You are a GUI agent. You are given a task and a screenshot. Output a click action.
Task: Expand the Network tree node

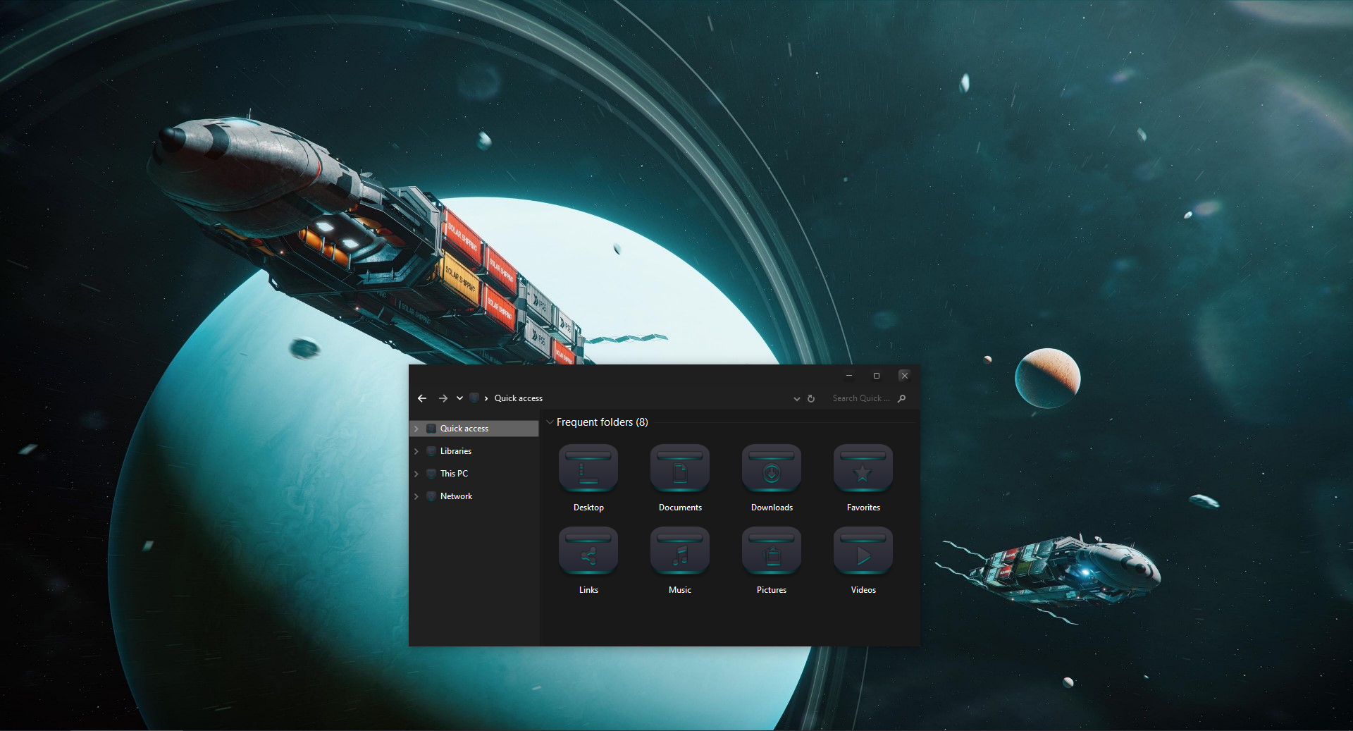[x=416, y=496]
